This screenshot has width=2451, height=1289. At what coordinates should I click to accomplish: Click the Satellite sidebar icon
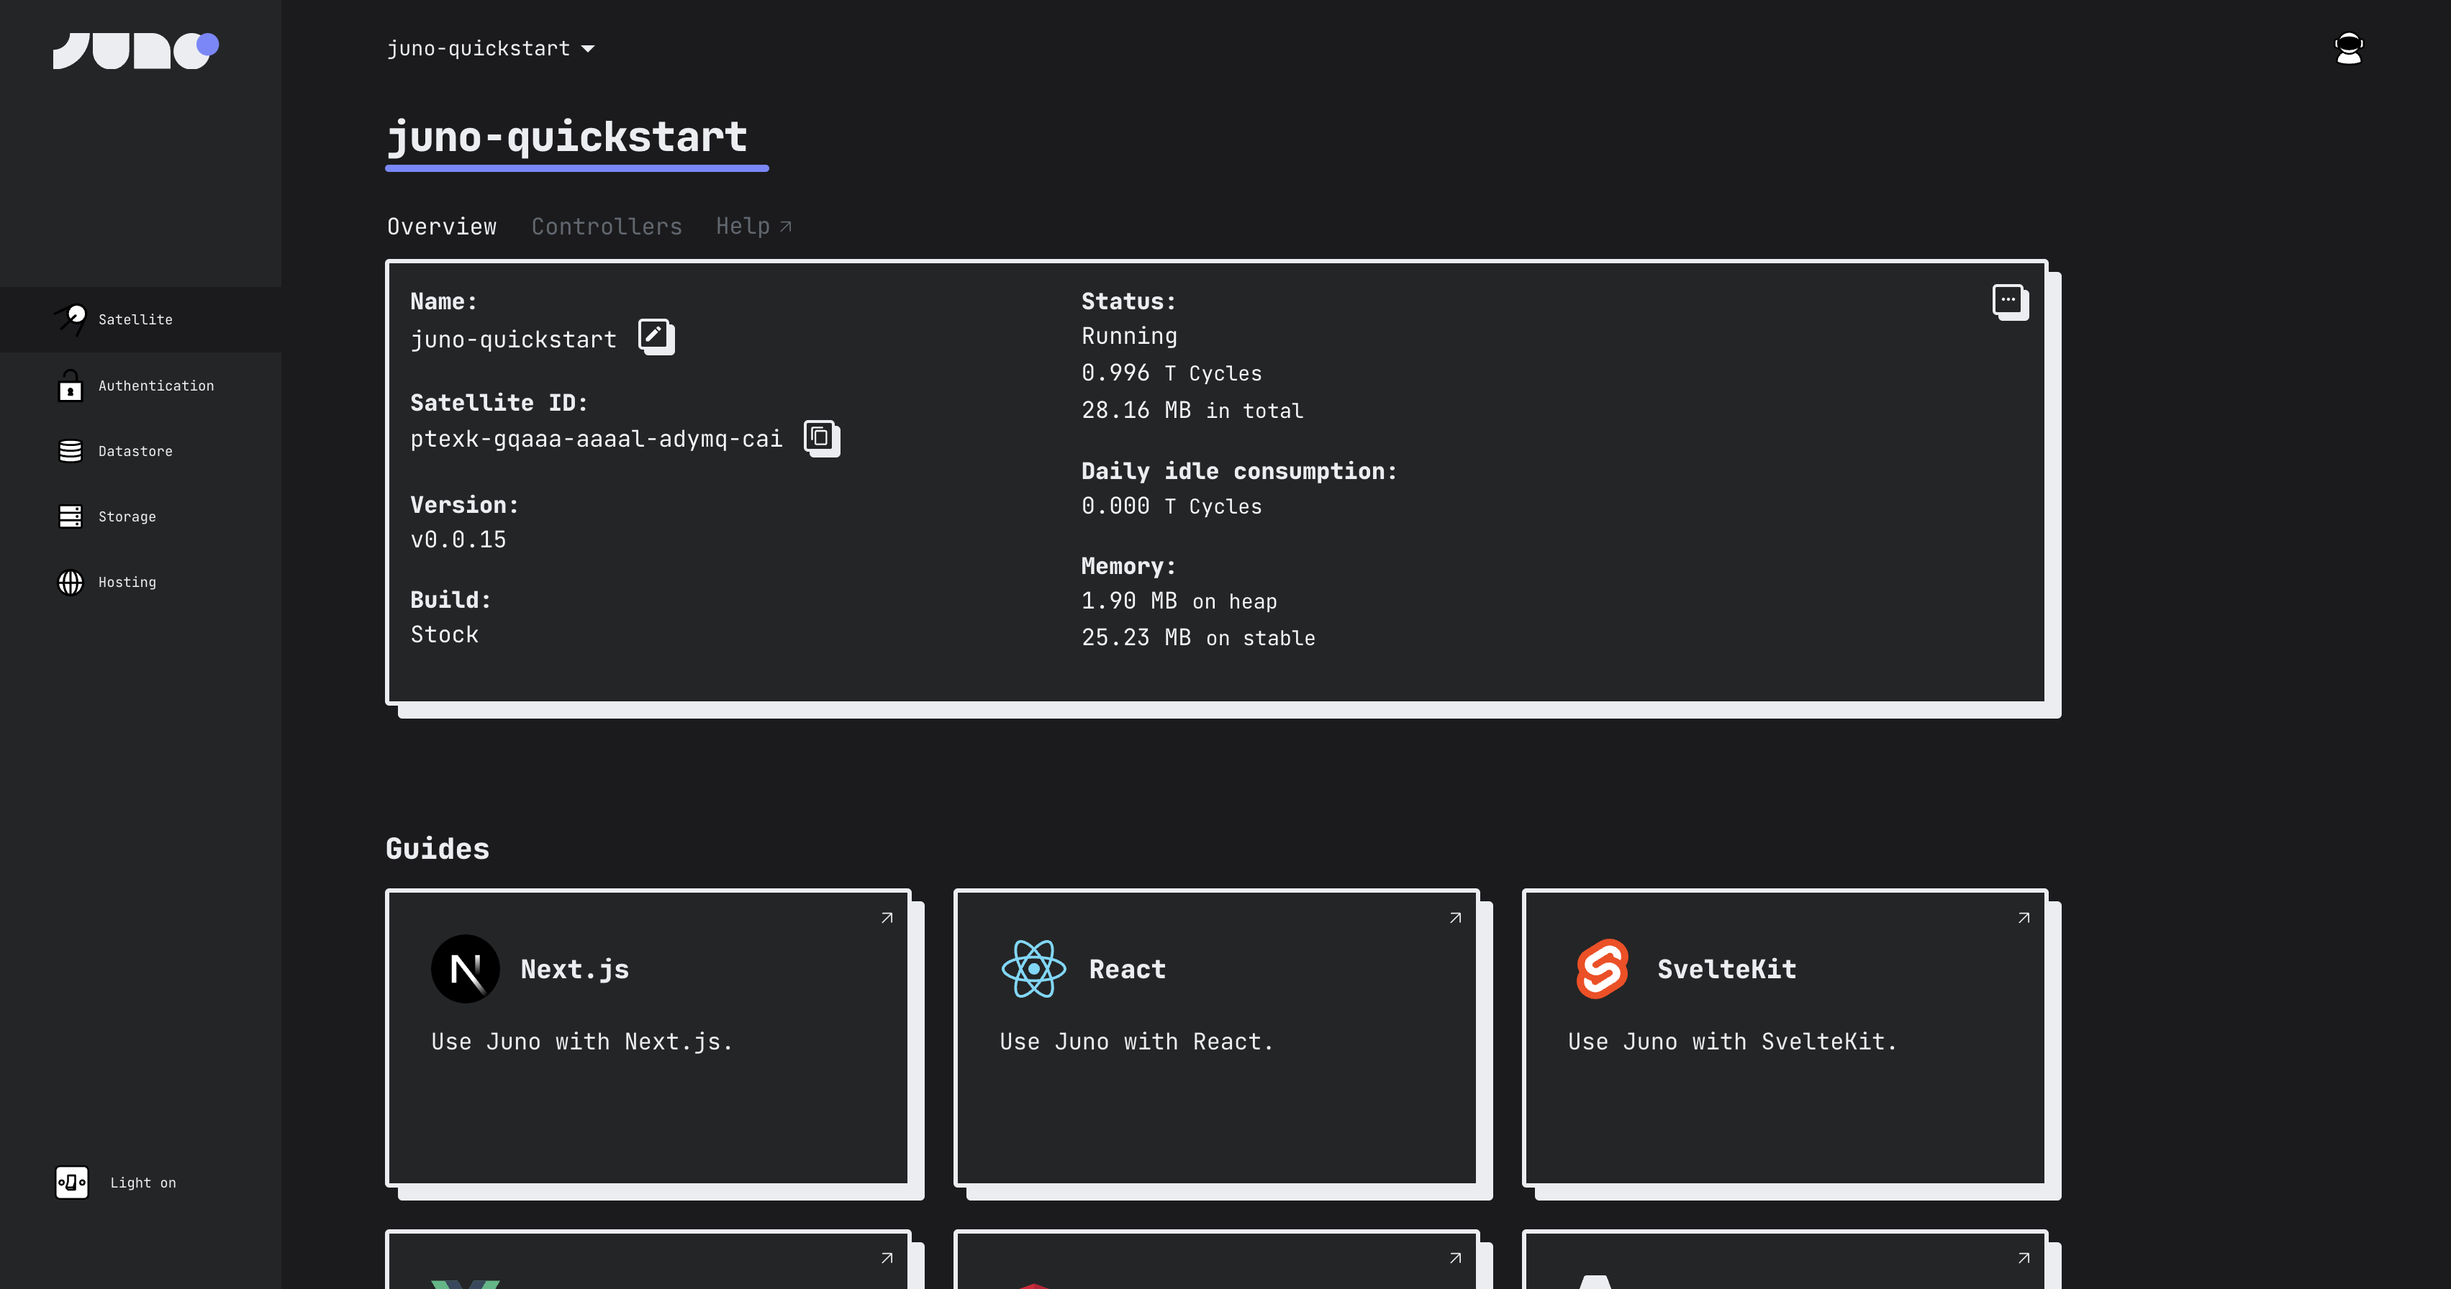pos(71,319)
